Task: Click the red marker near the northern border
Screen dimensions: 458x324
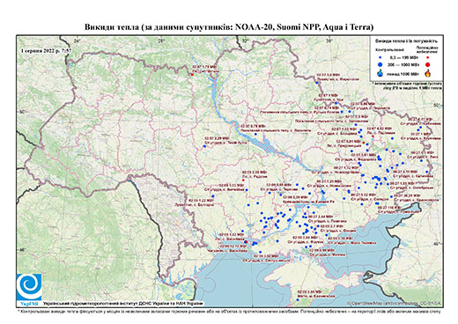Action: (192, 75)
